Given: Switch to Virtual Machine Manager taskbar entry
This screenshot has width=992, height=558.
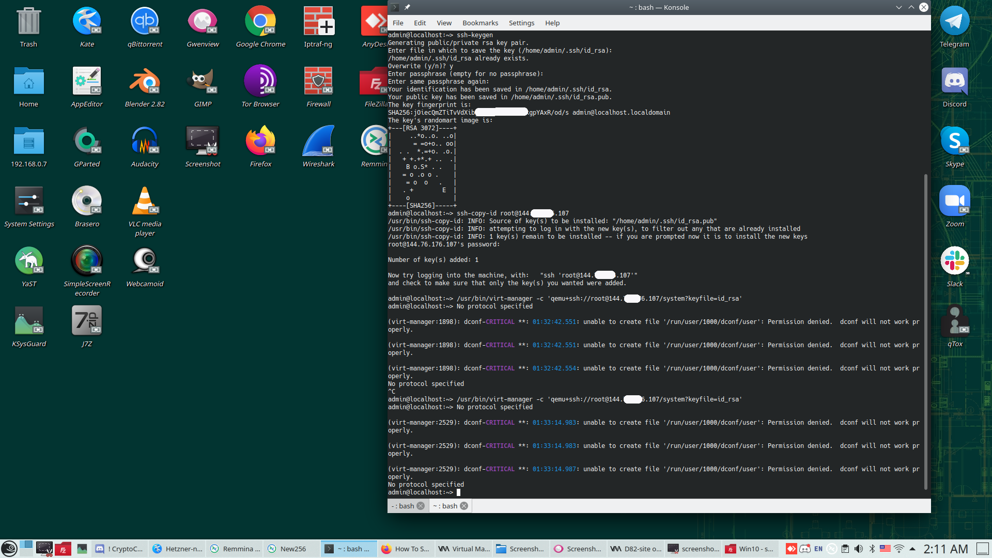Looking at the screenshot, I should 463,549.
